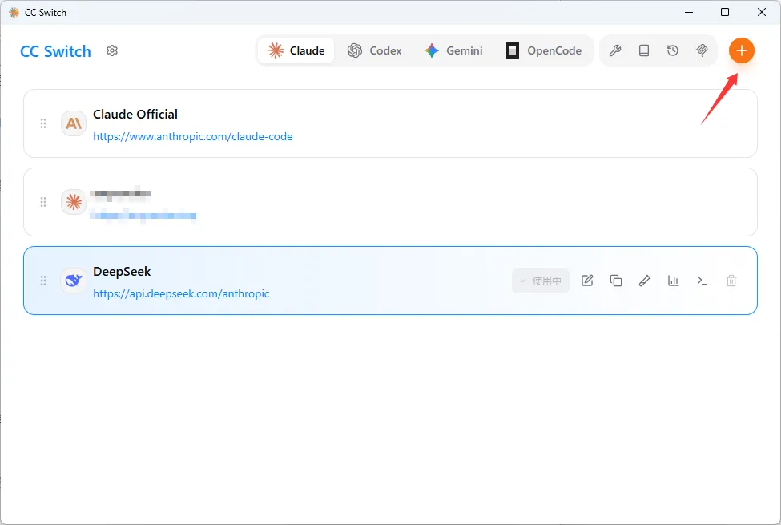
Task: Switch to the Claude tab
Action: [x=296, y=50]
